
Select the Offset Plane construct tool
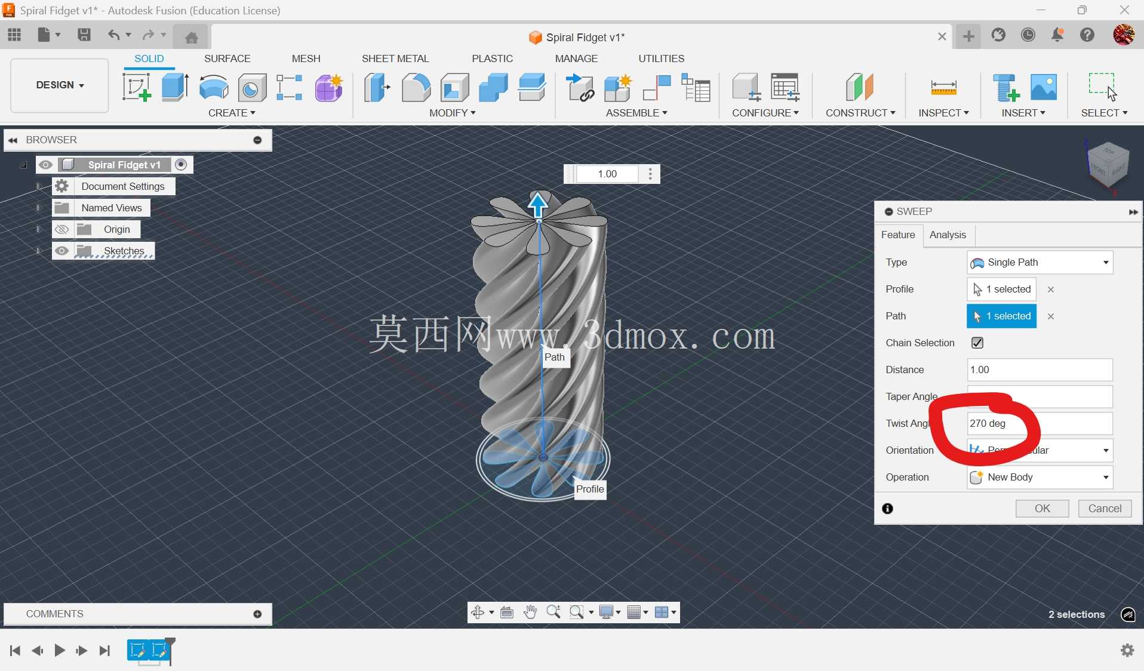(x=860, y=87)
